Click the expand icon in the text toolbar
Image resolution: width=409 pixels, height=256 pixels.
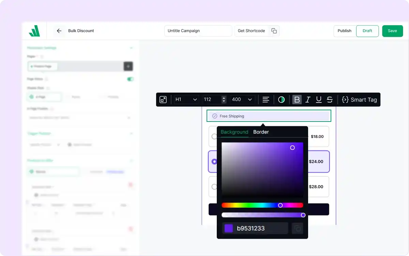(x=163, y=100)
